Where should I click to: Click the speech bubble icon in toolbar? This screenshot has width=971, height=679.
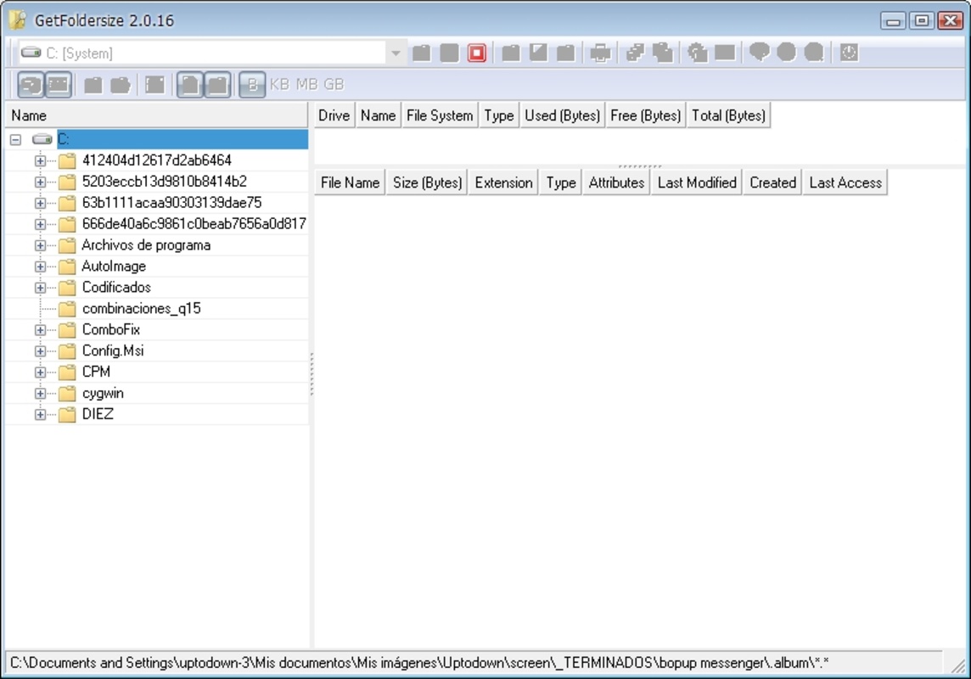coord(759,53)
